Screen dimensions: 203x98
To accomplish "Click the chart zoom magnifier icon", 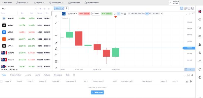I will [x=162, y=14].
